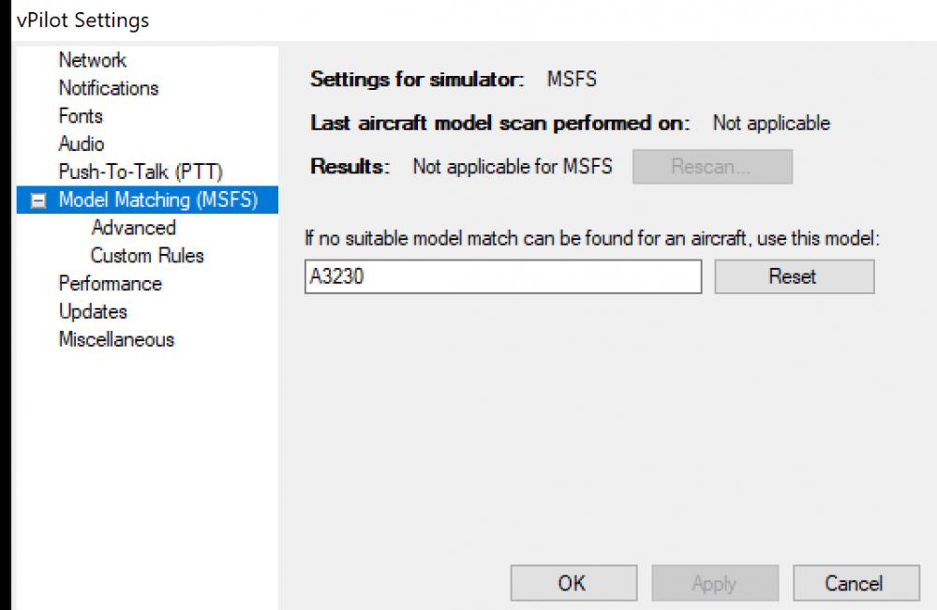Click the greyed-out Rescan button
937x610 pixels.
pyautogui.click(x=712, y=168)
